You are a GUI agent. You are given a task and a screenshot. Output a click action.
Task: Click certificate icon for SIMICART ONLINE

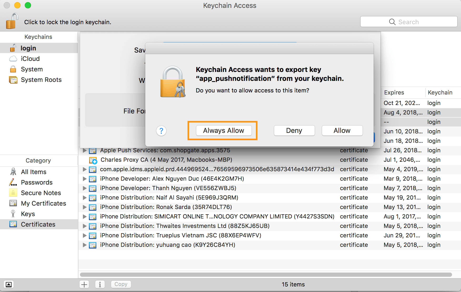point(93,217)
